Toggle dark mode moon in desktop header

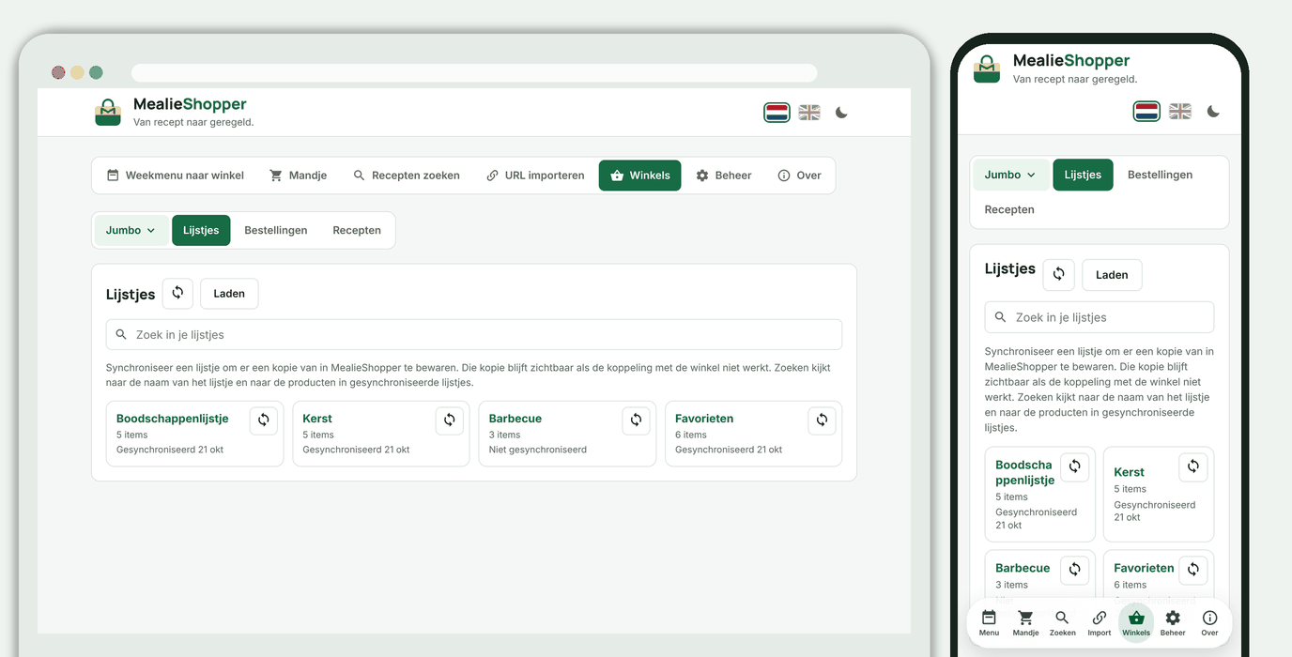tap(841, 113)
